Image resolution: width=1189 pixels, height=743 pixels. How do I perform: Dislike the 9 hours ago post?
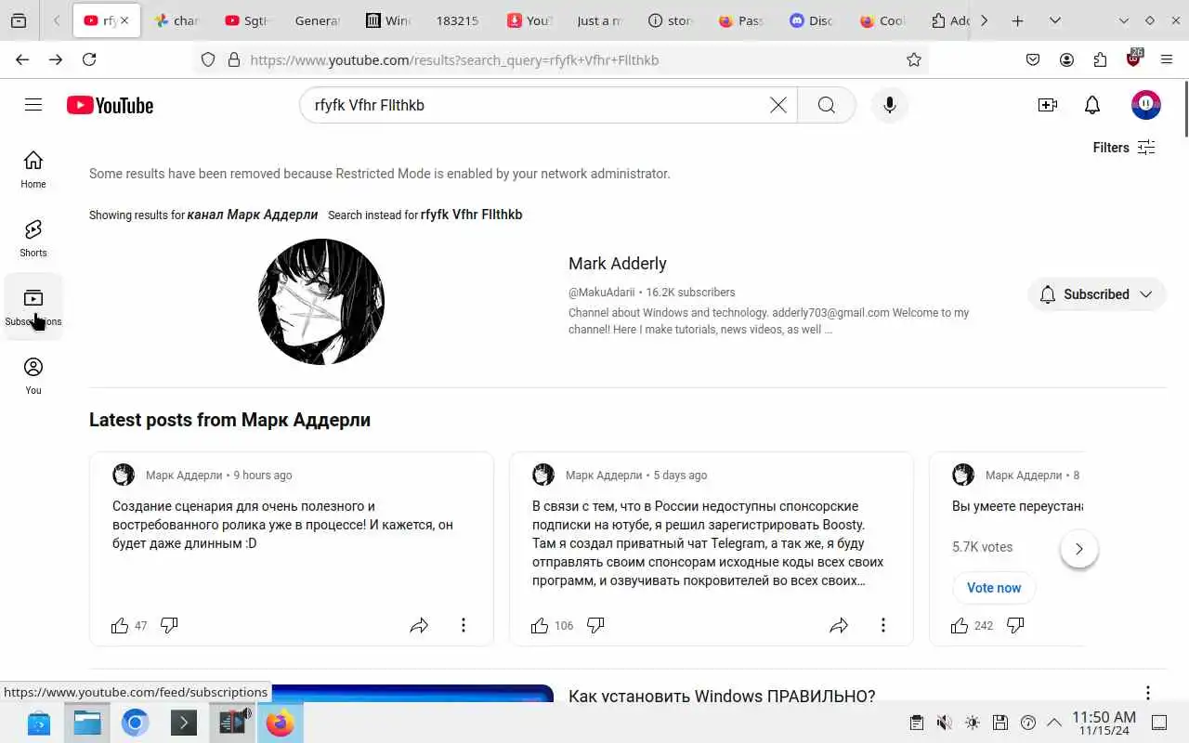click(169, 626)
